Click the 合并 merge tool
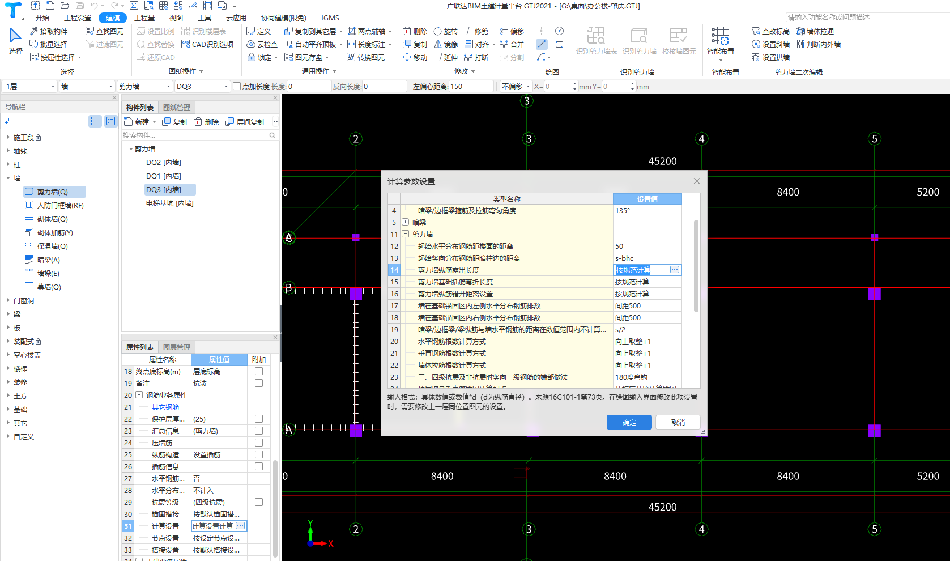This screenshot has width=950, height=561. point(512,44)
